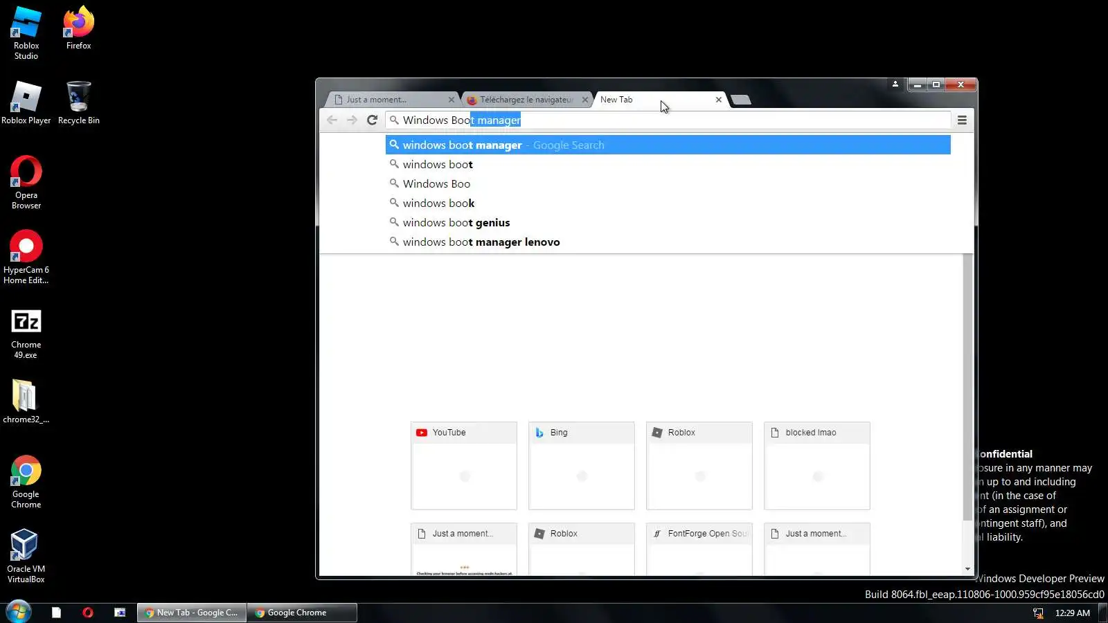Viewport: 1108px width, 623px height.
Task: Open the top-row Roblox thumbnail
Action: (x=699, y=466)
